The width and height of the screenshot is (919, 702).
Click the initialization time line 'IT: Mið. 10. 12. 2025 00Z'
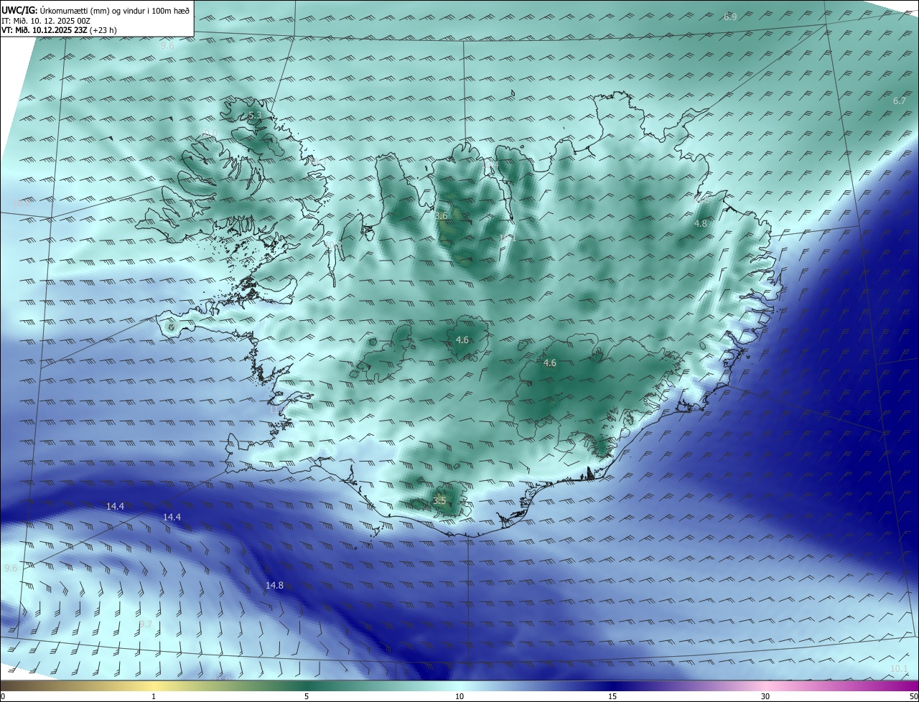[47, 21]
